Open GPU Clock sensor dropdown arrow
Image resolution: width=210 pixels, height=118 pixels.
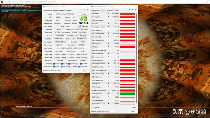tap(109, 13)
